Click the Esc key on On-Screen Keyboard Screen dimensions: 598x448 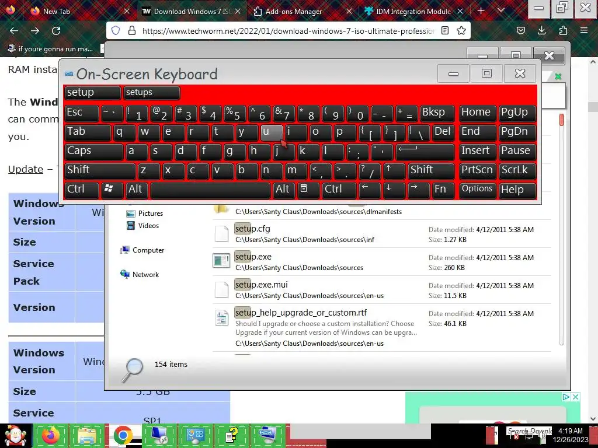82,113
